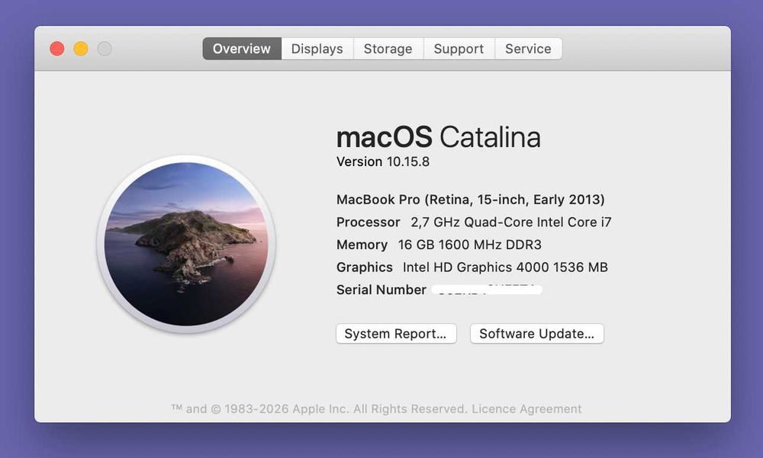Open the Storage tab

point(388,49)
